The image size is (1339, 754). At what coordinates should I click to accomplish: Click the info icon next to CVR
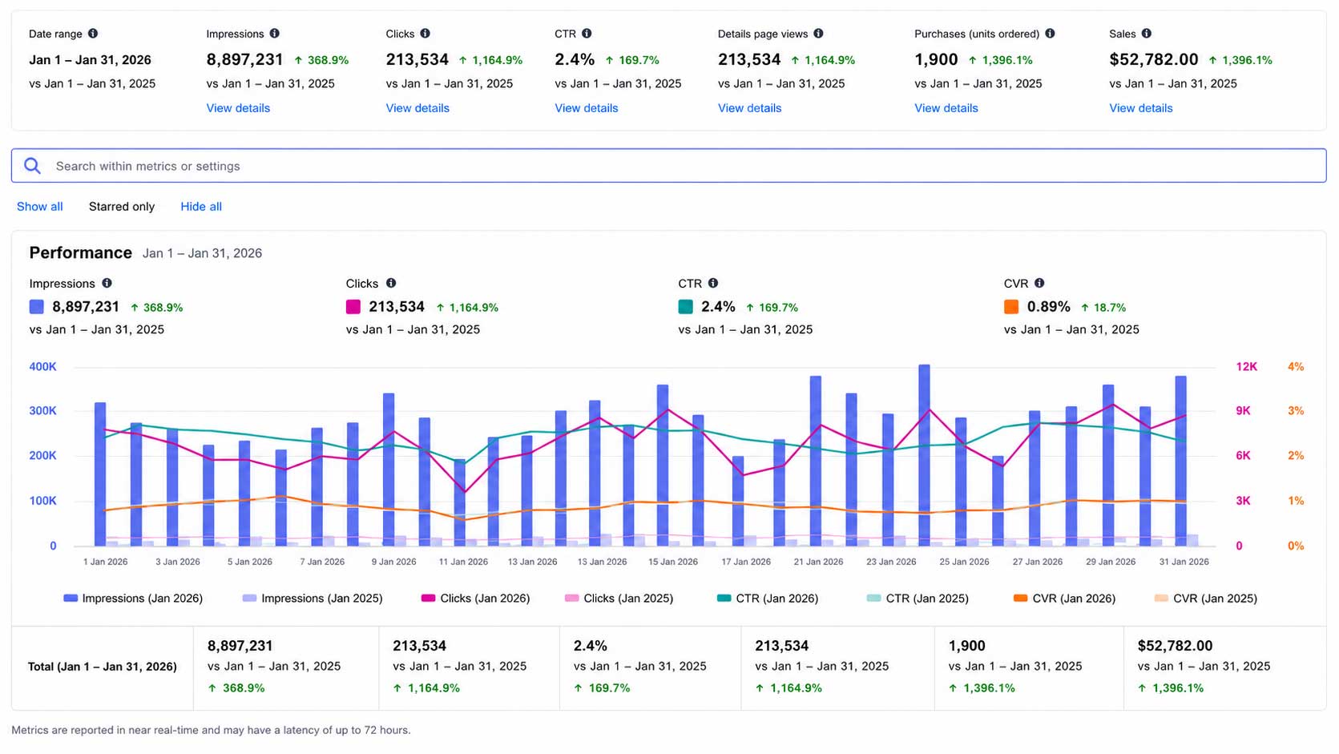(x=1039, y=284)
